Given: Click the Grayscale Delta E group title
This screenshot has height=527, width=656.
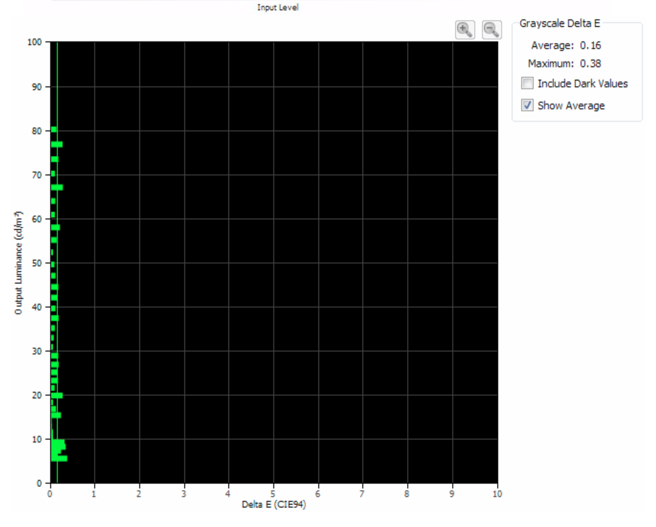Looking at the screenshot, I should (x=559, y=23).
